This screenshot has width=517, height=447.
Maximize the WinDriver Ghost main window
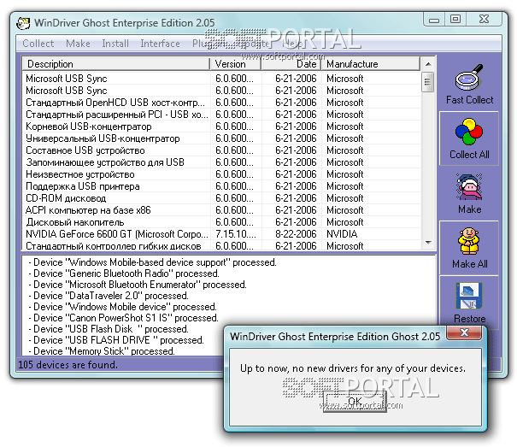pos(455,20)
